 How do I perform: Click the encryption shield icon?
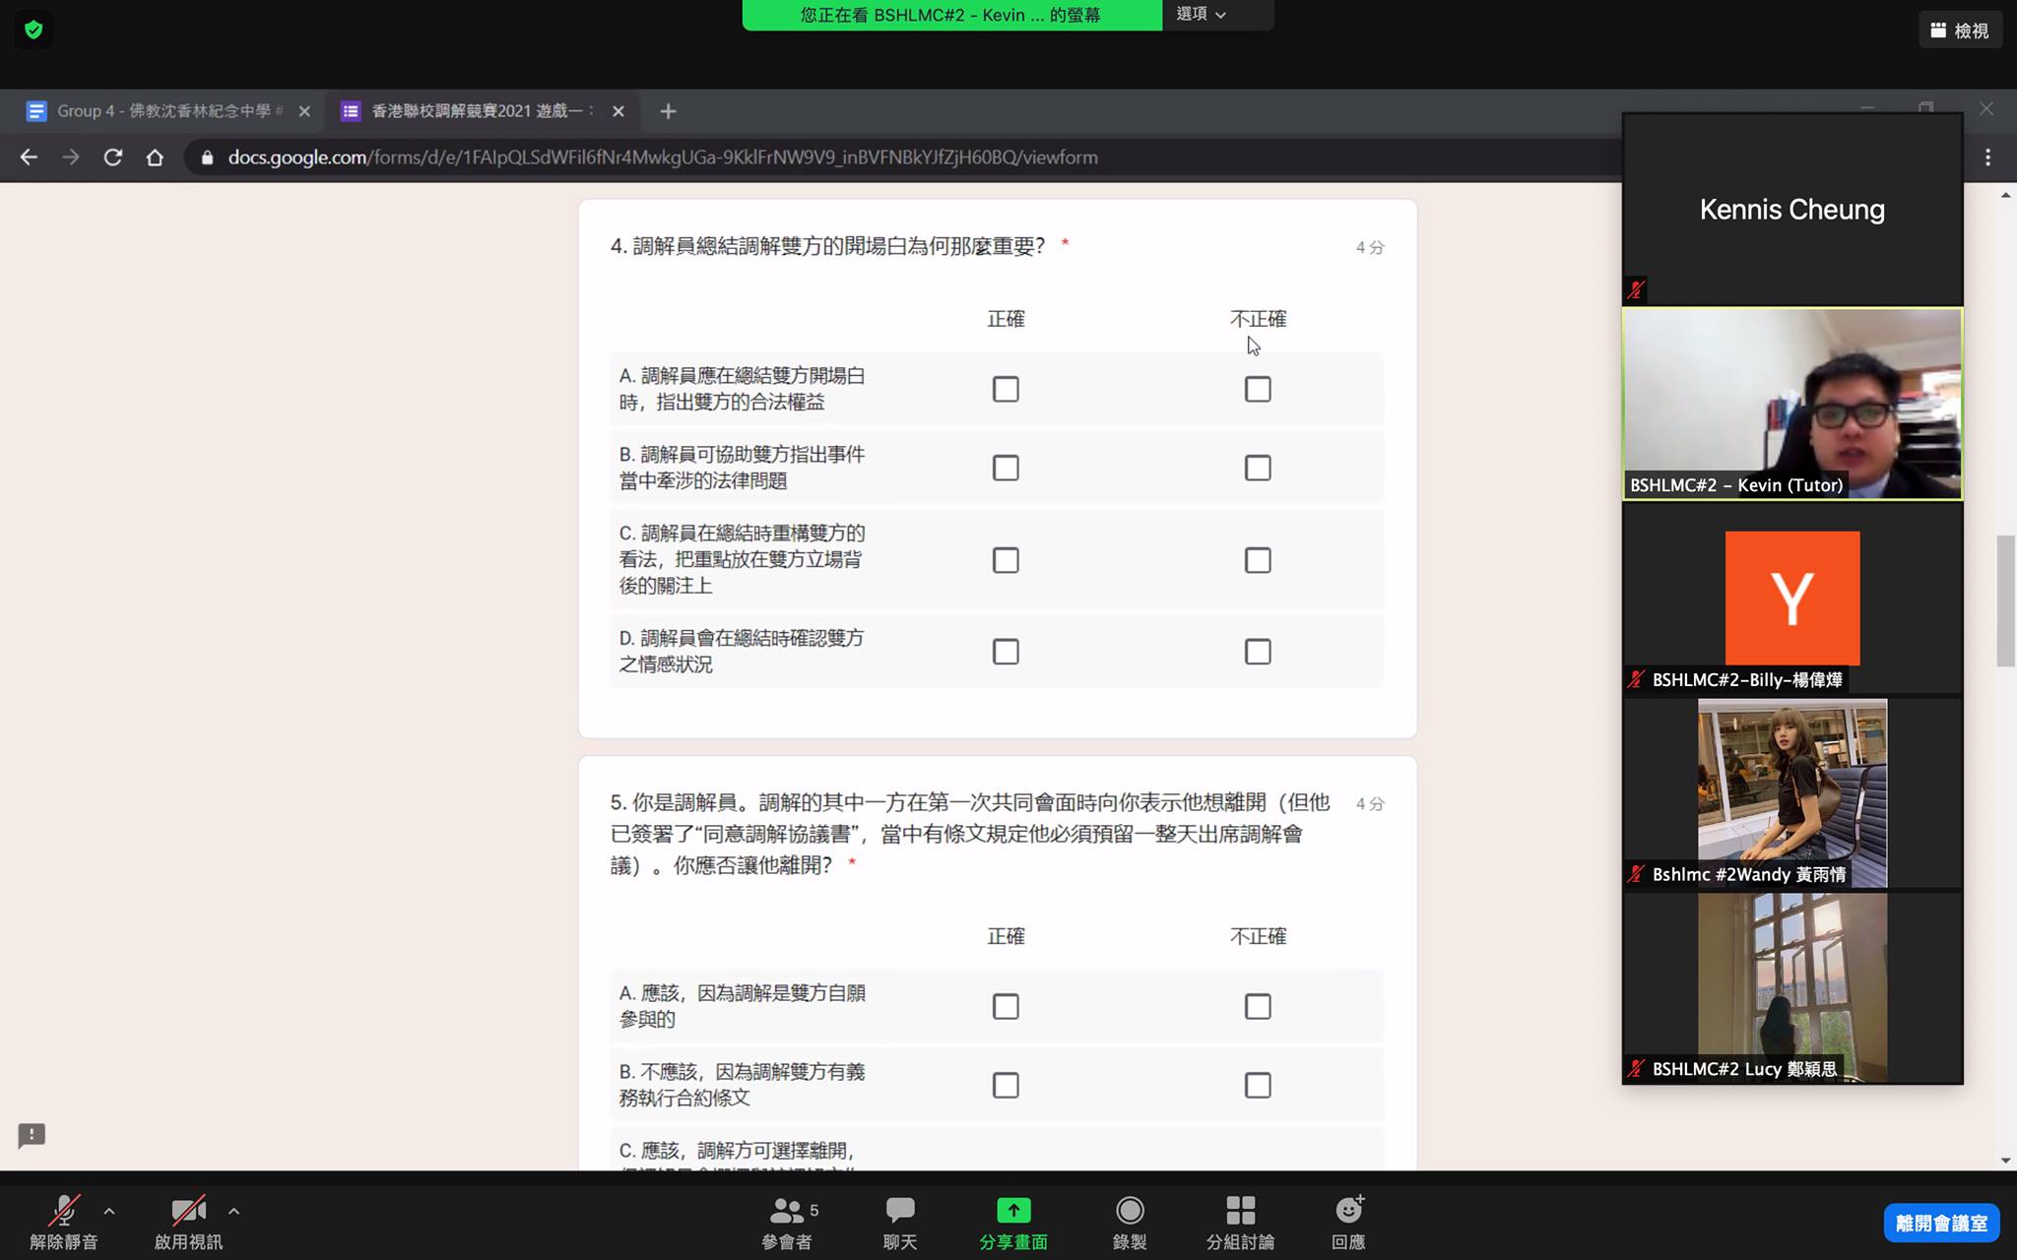coord(33,30)
